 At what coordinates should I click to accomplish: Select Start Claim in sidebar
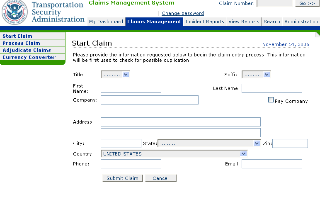pos(32,36)
